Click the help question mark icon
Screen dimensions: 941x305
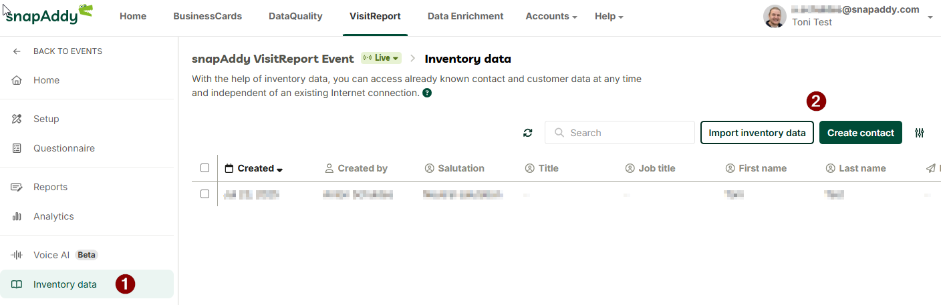point(427,93)
